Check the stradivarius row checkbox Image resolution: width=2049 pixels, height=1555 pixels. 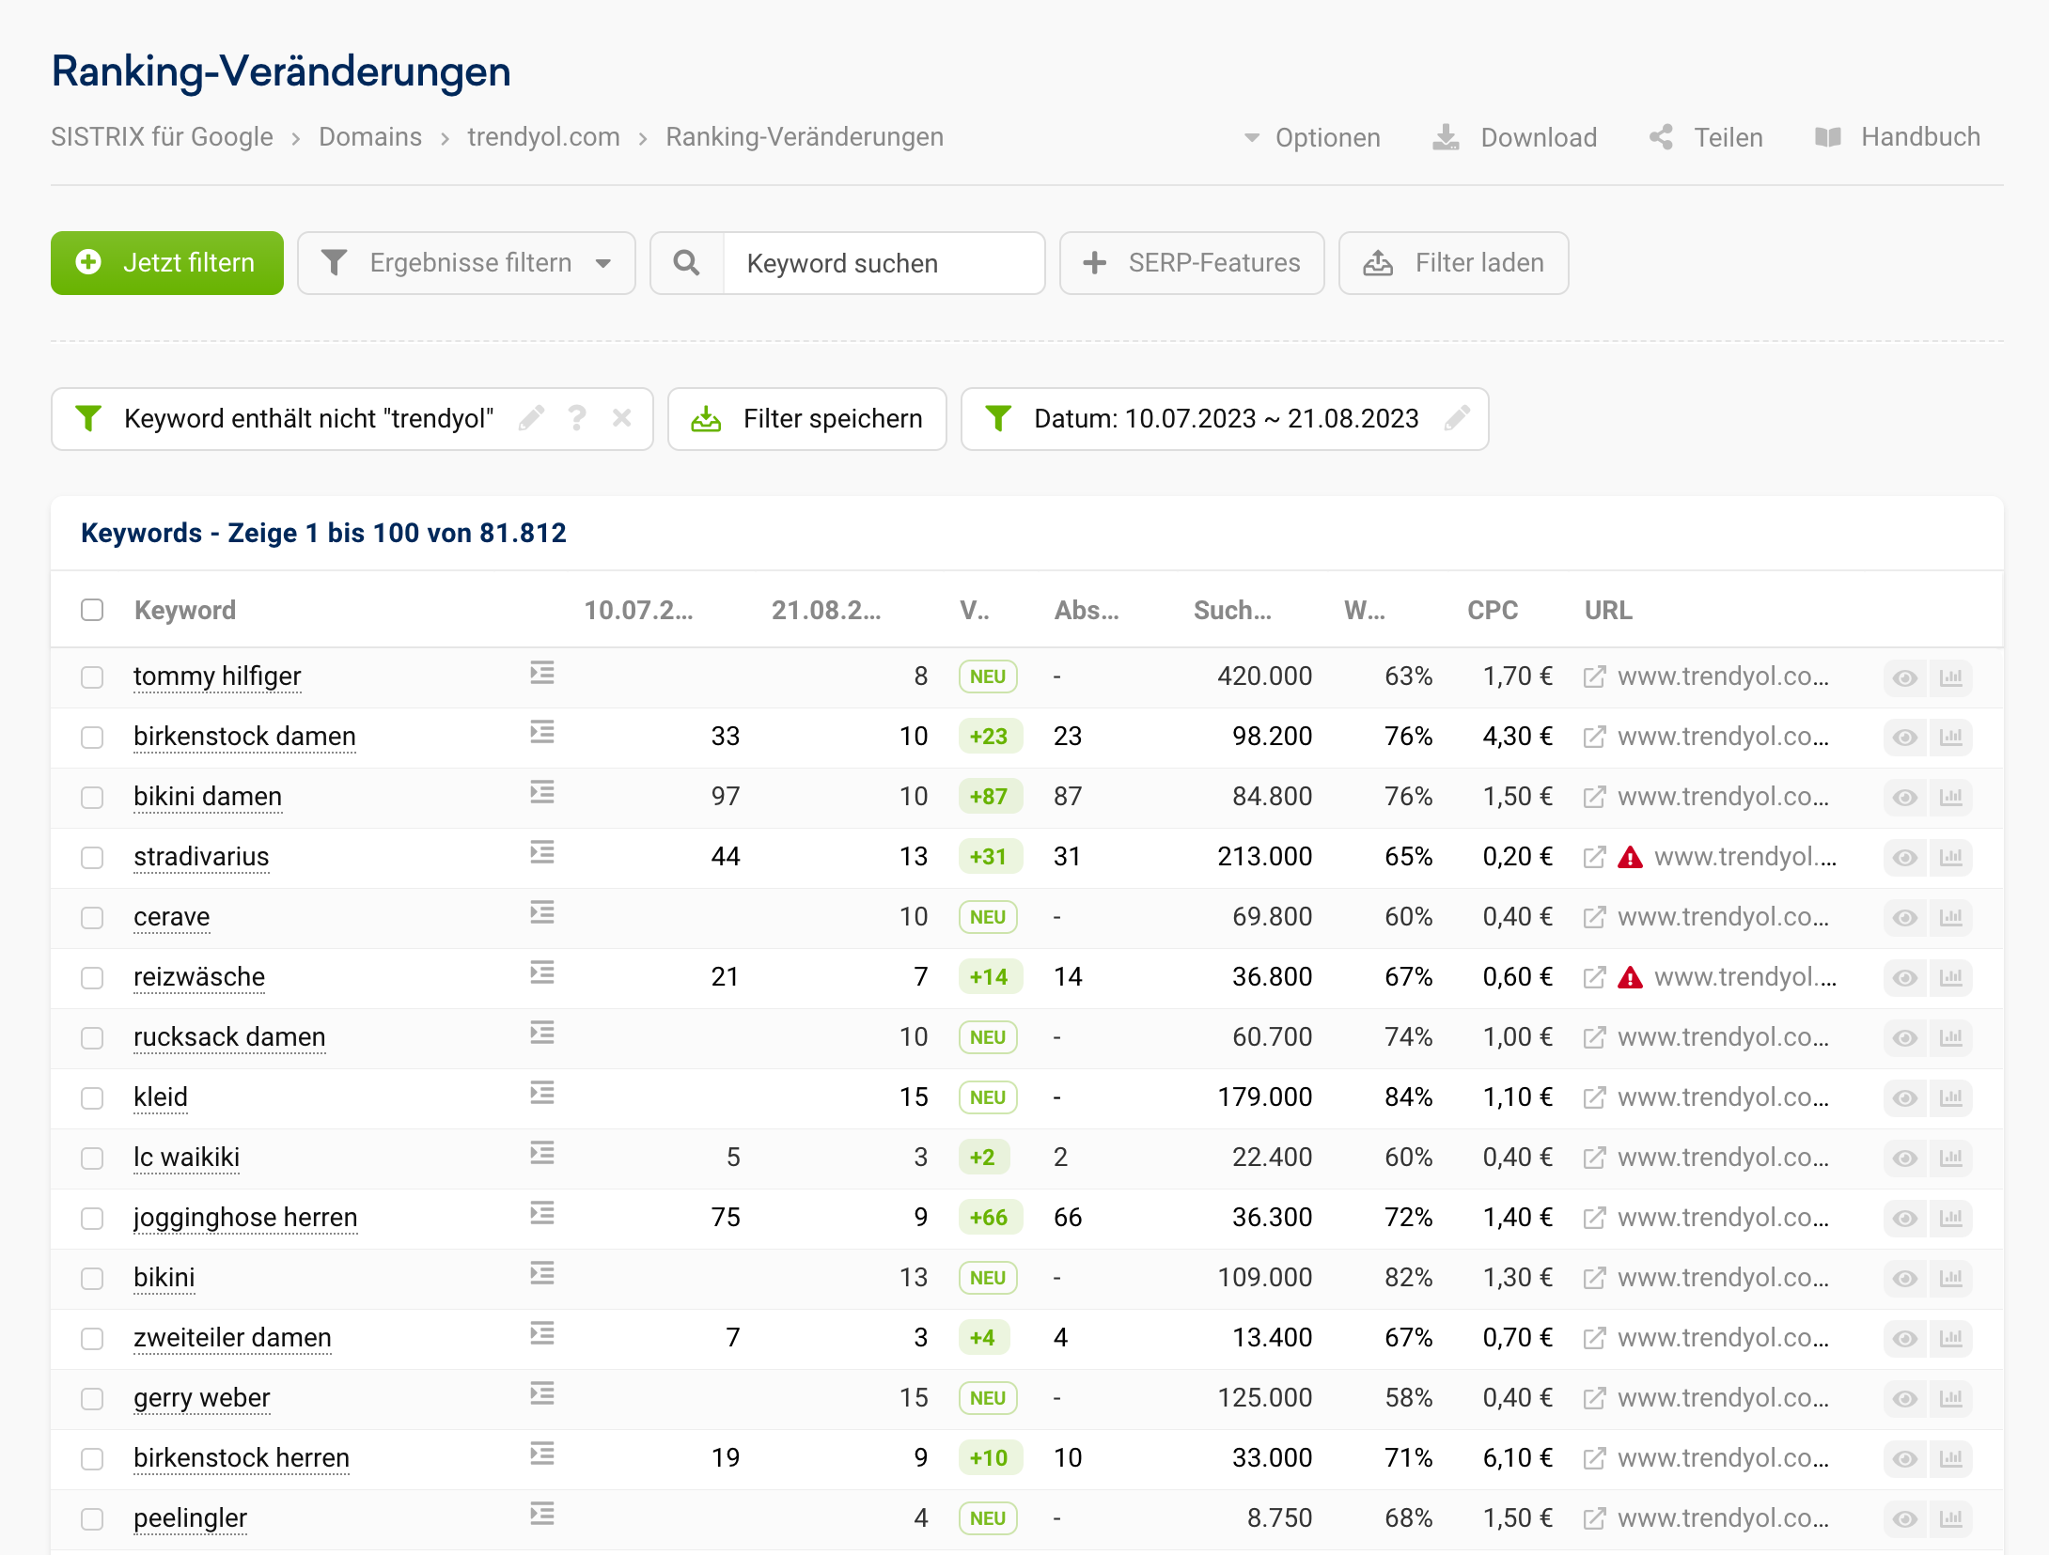click(92, 858)
